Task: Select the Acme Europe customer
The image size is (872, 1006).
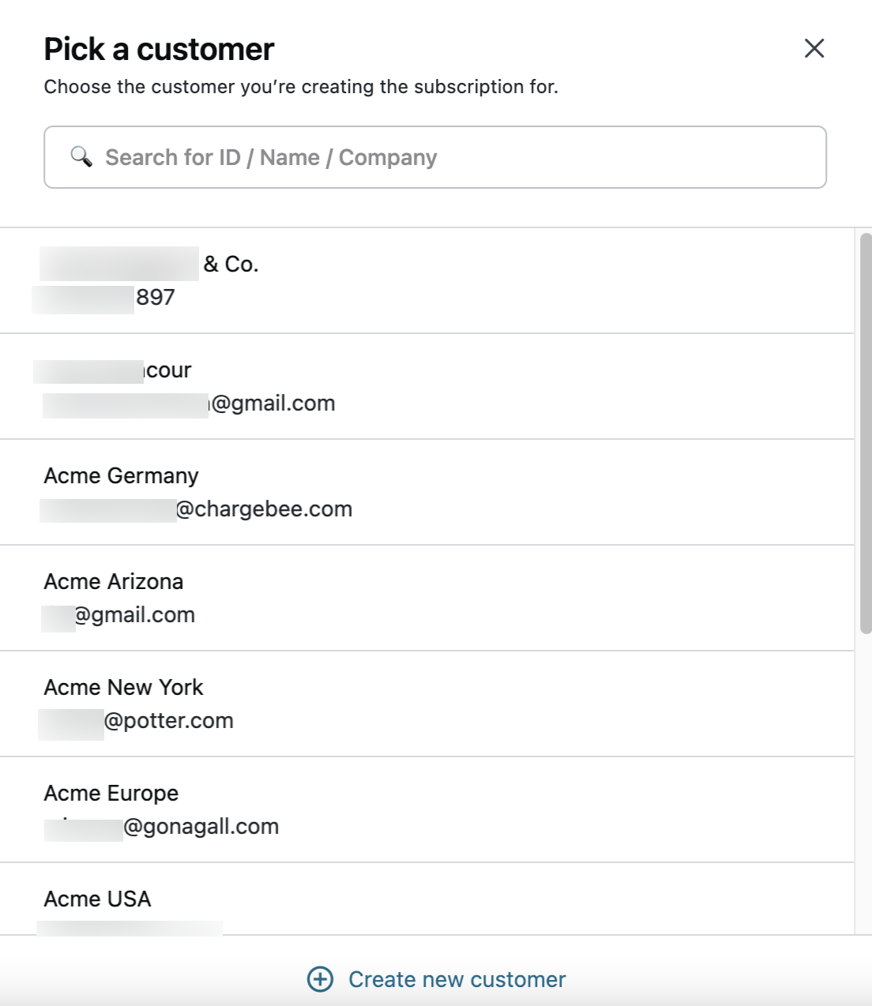Action: click(111, 793)
